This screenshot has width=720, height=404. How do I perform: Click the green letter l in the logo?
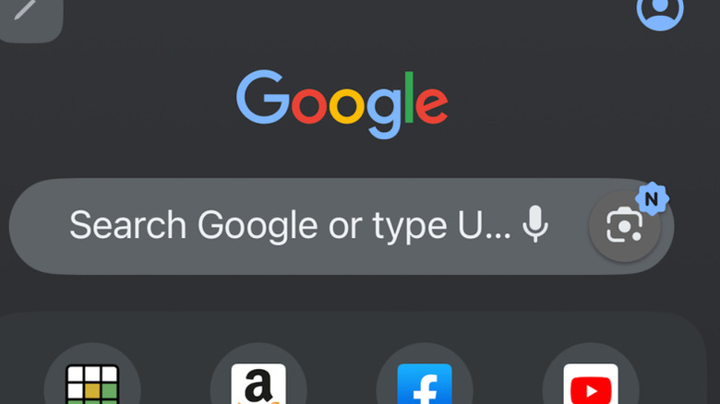point(409,98)
